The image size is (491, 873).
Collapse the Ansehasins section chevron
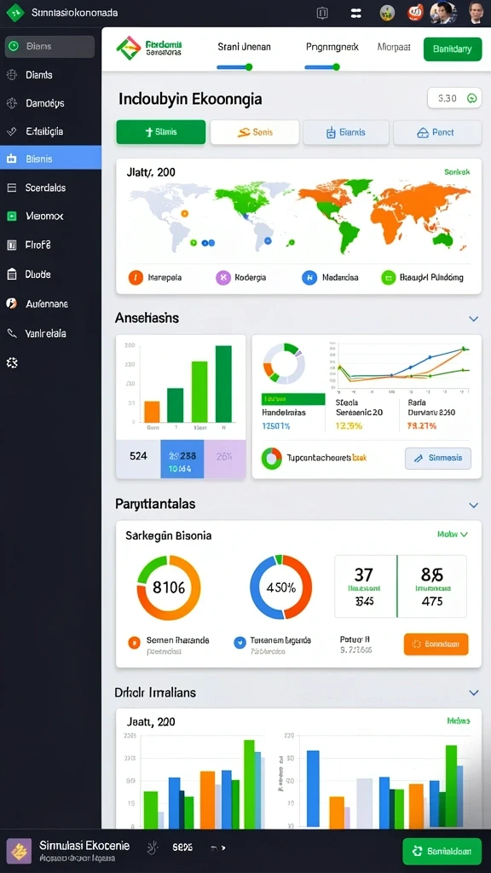click(x=473, y=319)
